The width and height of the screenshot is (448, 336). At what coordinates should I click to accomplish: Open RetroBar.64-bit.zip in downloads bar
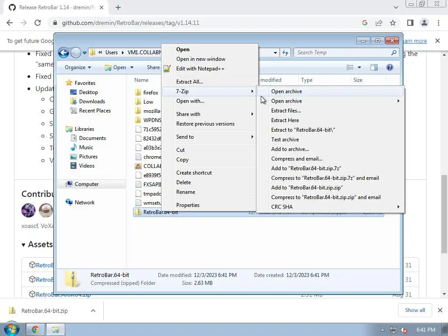45,311
